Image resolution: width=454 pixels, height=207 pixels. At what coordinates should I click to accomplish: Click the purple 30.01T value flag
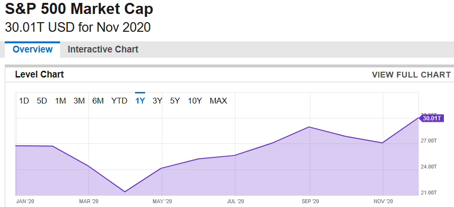(x=432, y=118)
